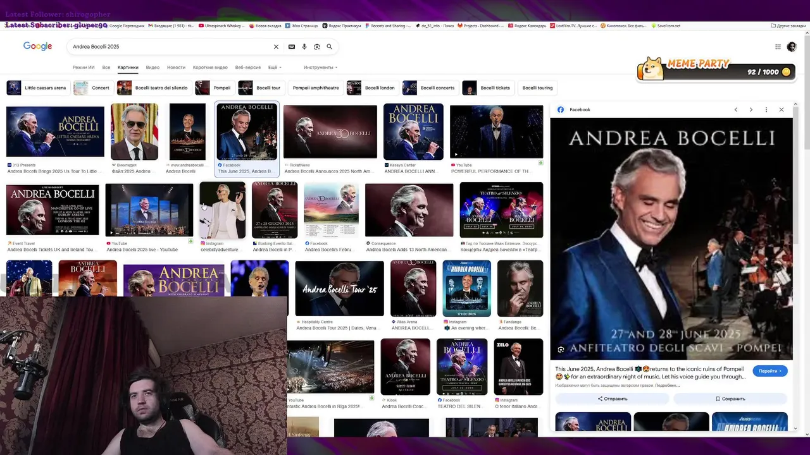Select the Bocelli tickets filter chip

[487, 88]
